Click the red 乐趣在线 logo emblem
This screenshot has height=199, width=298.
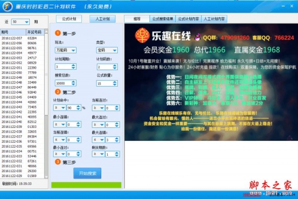click(142, 35)
